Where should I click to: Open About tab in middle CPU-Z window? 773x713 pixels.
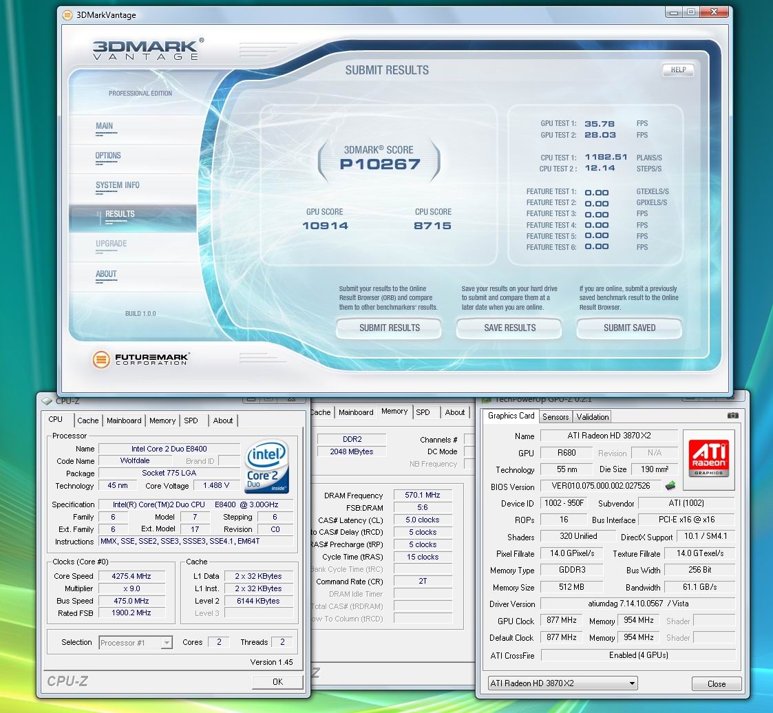454,412
